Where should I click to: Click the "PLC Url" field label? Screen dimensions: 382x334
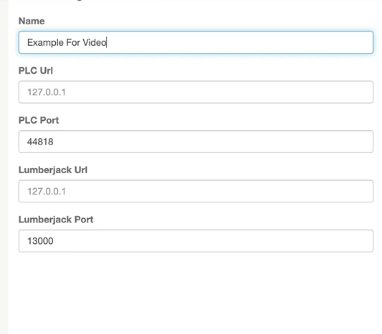pyautogui.click(x=36, y=71)
